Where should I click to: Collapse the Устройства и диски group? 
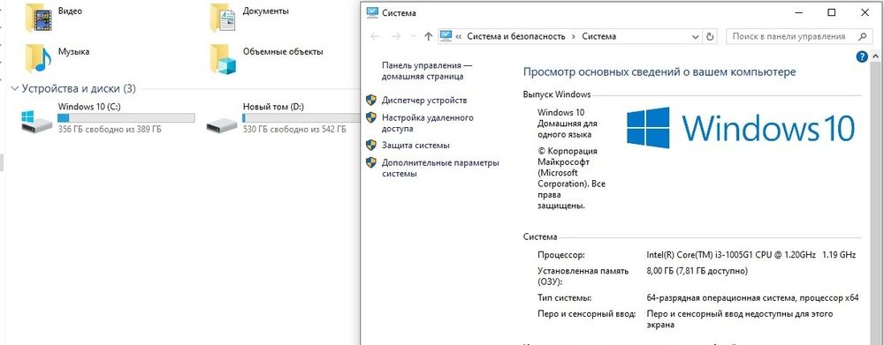click(15, 89)
